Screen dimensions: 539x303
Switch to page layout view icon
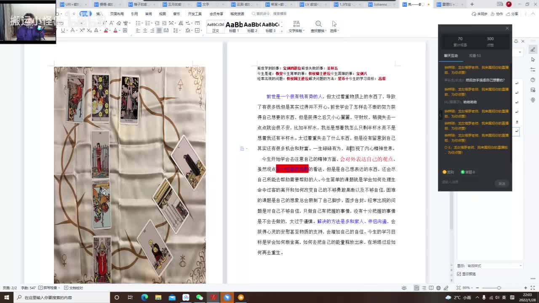pyautogui.click(x=416, y=288)
